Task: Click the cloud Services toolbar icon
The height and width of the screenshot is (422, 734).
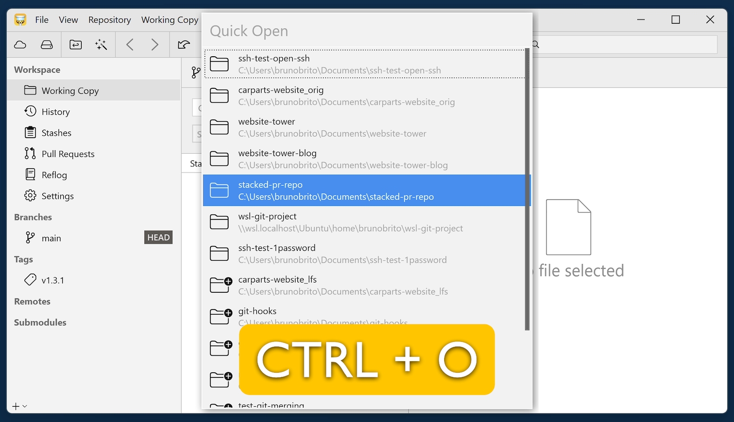Action: (20, 45)
